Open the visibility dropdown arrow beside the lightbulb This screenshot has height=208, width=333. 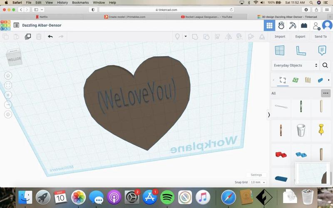point(186,37)
